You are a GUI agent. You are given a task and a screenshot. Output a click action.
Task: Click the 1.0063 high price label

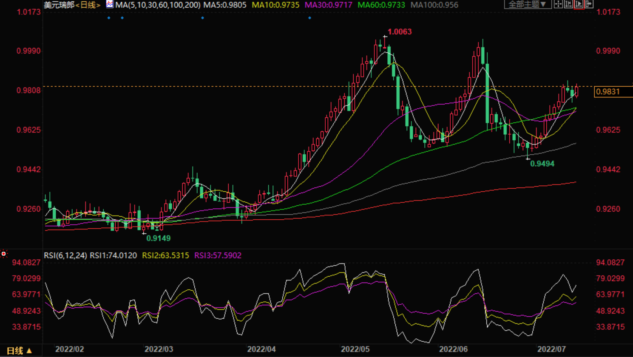(x=400, y=32)
